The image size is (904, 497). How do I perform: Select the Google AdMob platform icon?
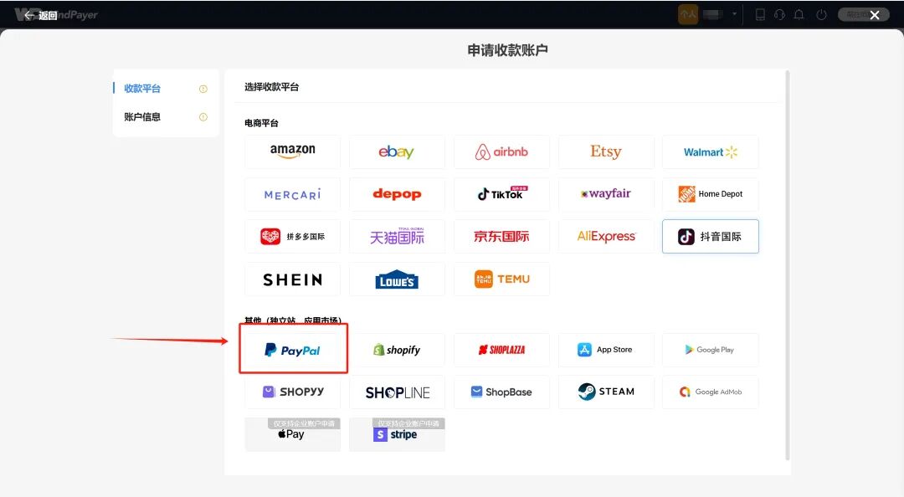point(710,392)
